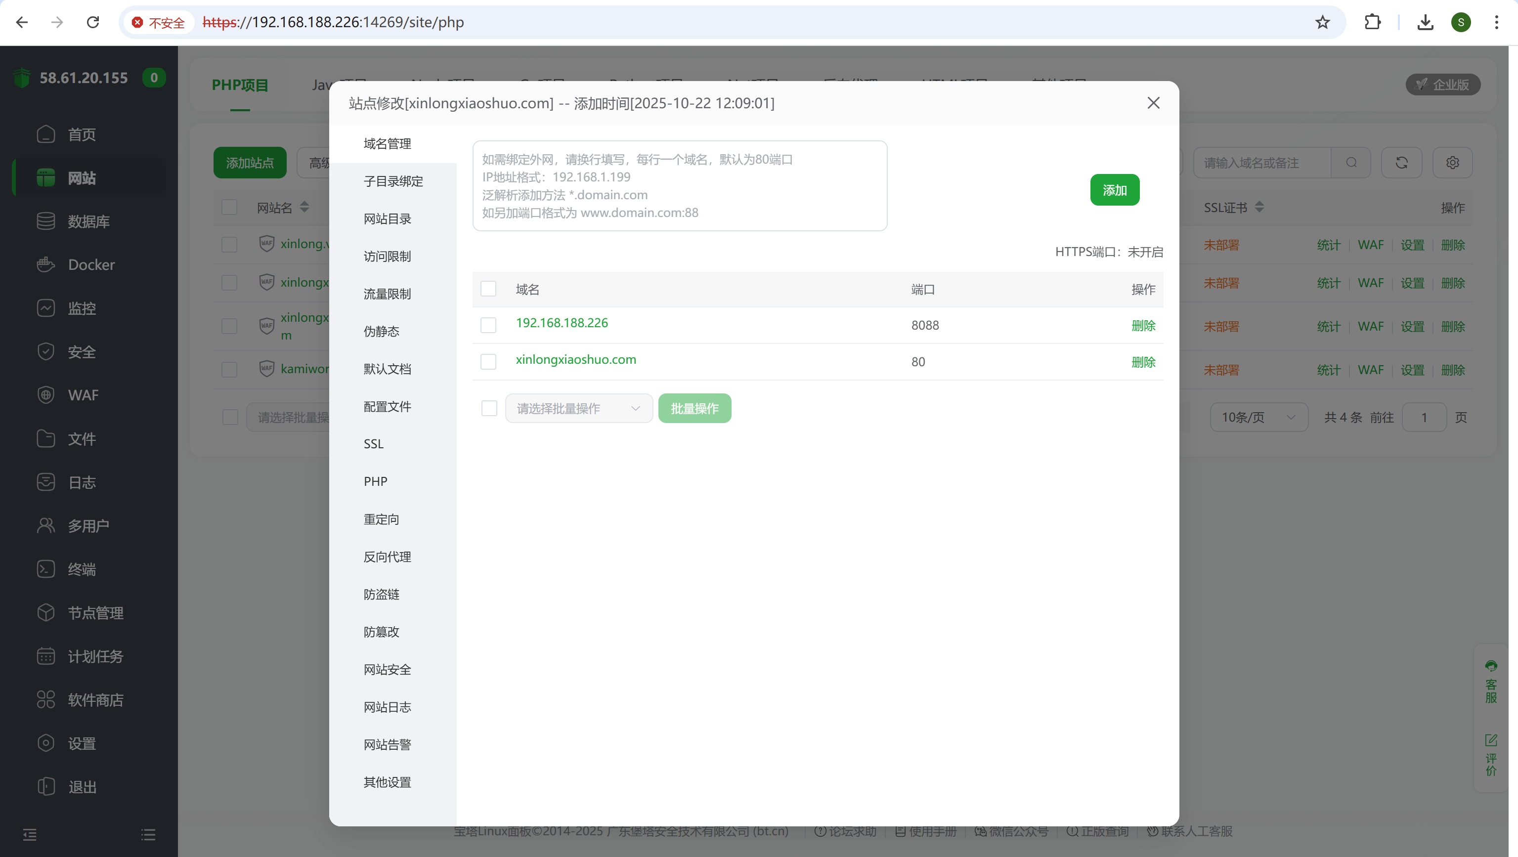Check the xinlongxiaoshuo.com domain row checkbox
The height and width of the screenshot is (857, 1518).
[x=488, y=362]
